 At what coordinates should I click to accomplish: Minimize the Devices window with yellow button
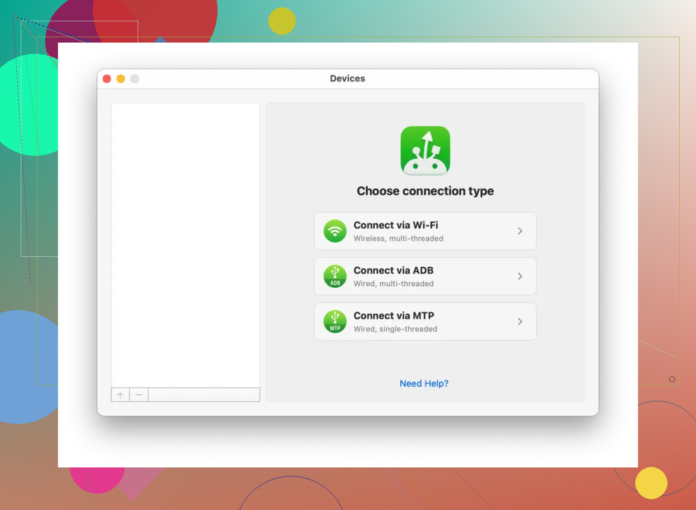tap(121, 79)
